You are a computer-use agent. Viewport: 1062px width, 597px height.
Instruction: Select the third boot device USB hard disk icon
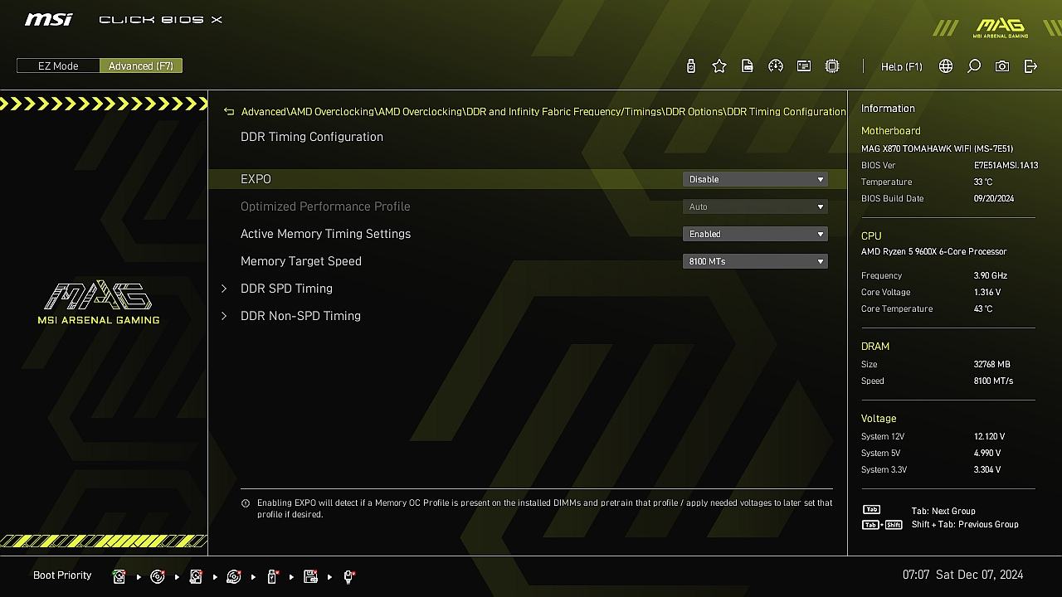[196, 576]
